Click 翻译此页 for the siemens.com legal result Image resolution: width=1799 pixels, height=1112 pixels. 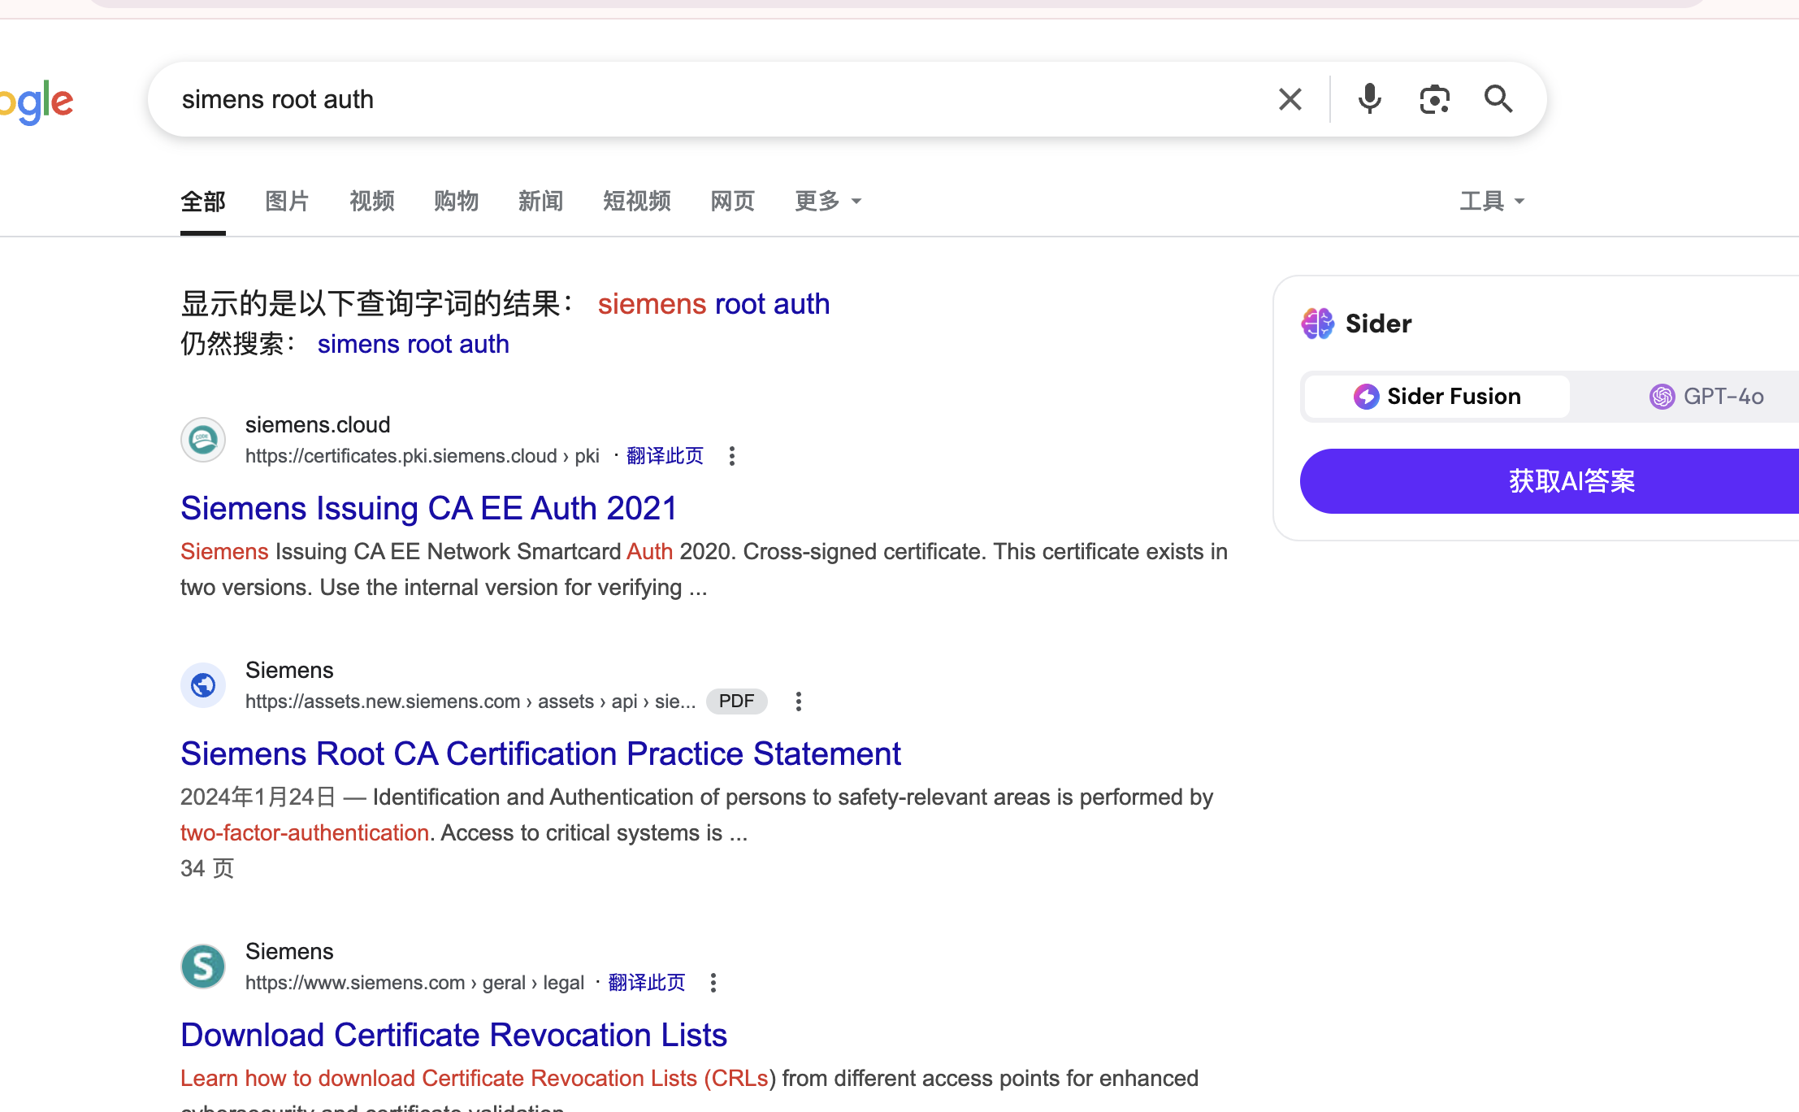tap(647, 983)
